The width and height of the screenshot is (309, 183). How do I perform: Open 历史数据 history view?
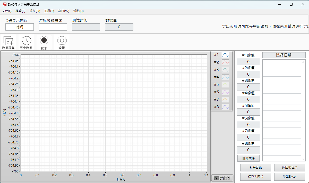point(26,42)
